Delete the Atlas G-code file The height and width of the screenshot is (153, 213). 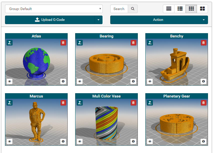[63, 43]
